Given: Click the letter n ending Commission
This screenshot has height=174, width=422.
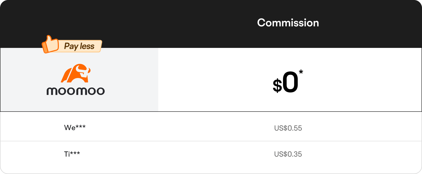Looking at the screenshot, I should [x=316, y=24].
